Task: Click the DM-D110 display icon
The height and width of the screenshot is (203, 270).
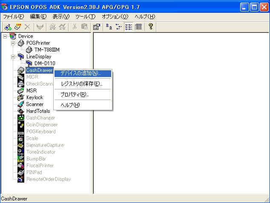Action: coord(29,63)
